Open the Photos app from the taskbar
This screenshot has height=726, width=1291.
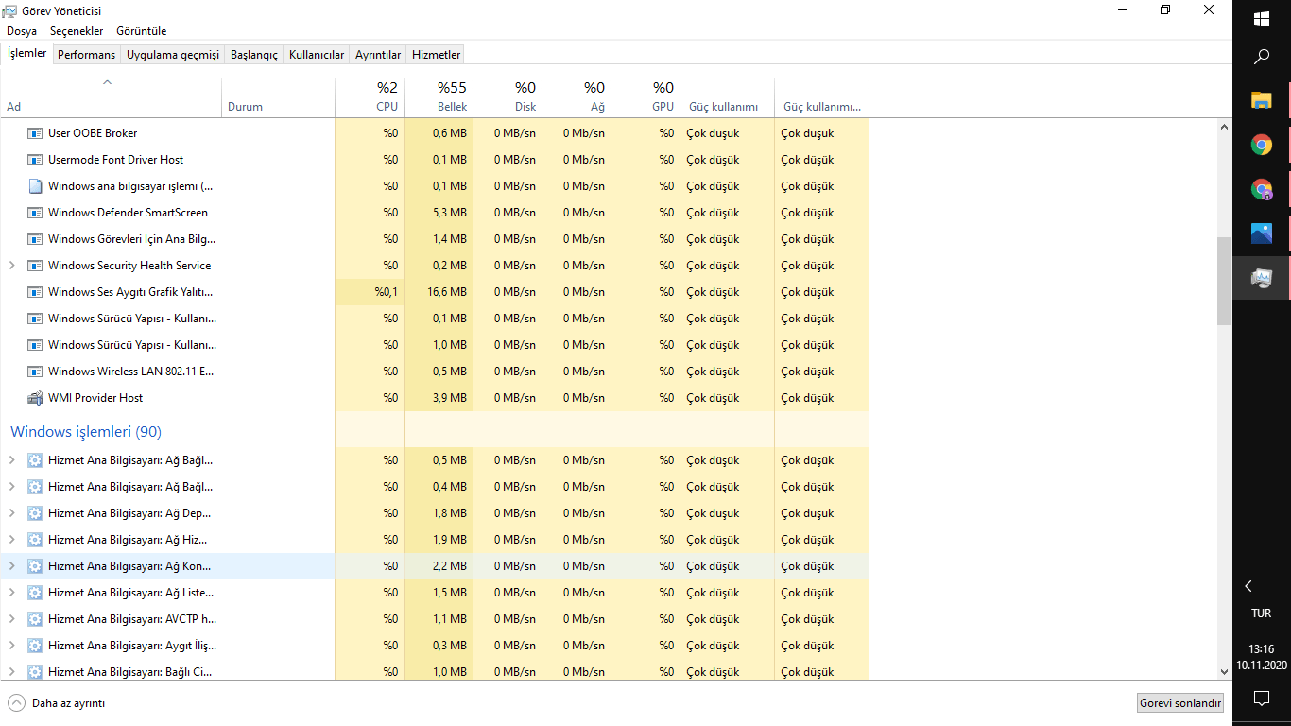[x=1261, y=233]
